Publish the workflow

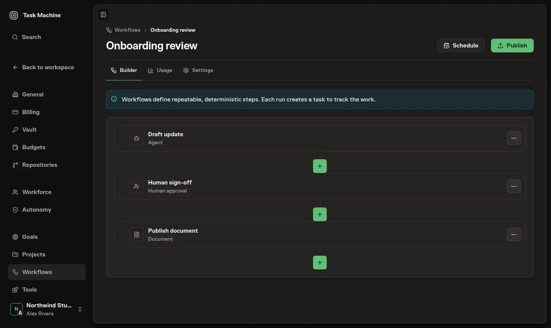coord(512,46)
